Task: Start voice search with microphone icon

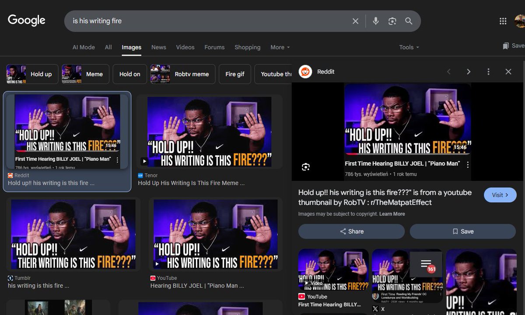Action: [x=375, y=21]
